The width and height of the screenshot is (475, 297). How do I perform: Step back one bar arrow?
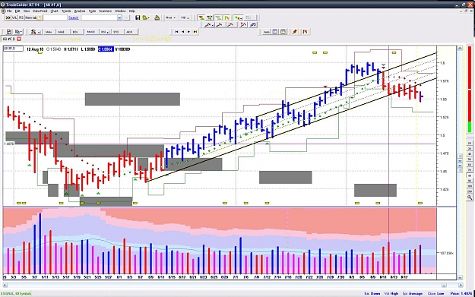click(x=182, y=31)
